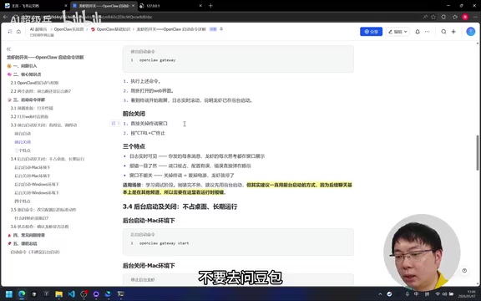The height and width of the screenshot is (301, 481).
Task: Click the heading 3.4 后台启动及关闭
Action: pos(180,207)
